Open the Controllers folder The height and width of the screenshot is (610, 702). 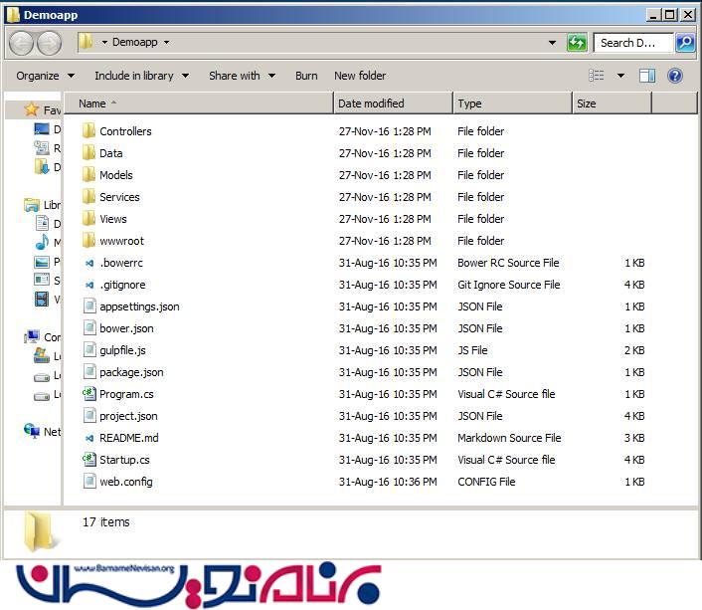pos(125,131)
